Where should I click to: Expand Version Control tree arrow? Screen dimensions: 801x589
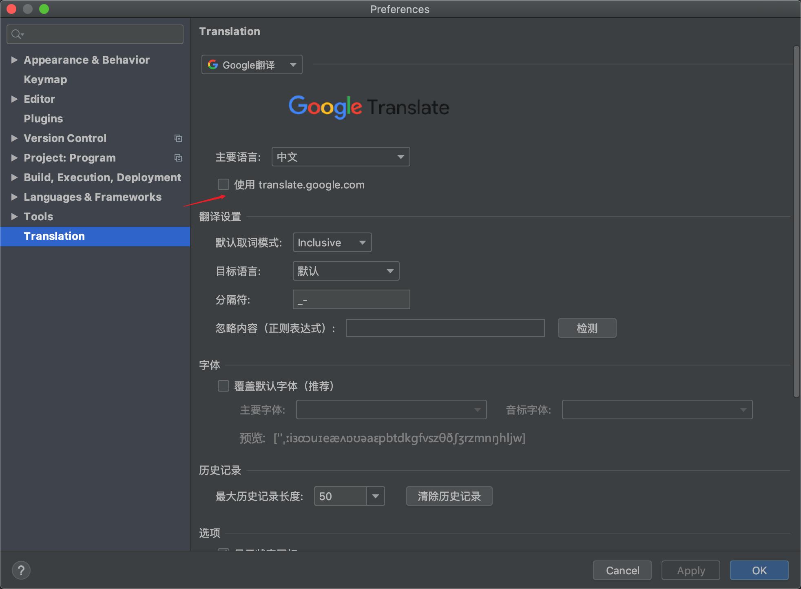pos(14,138)
